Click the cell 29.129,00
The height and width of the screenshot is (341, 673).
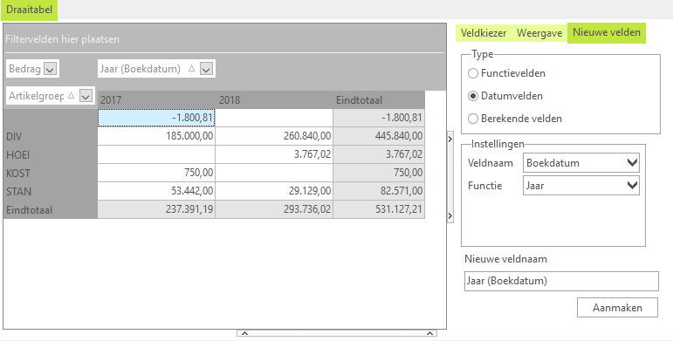point(275,191)
